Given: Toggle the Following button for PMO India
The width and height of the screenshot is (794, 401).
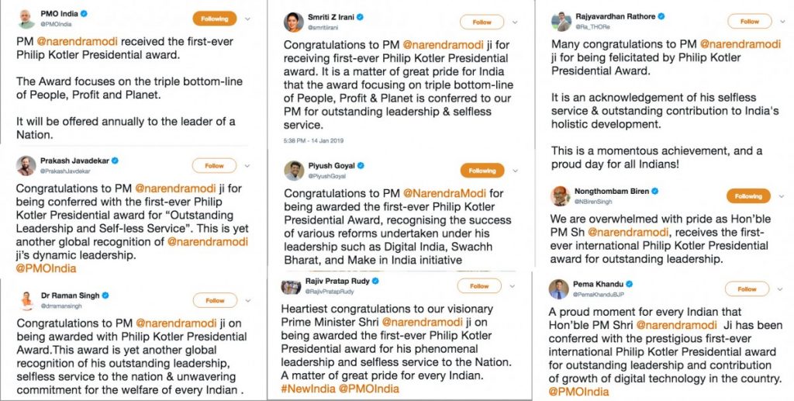Looking at the screenshot, I should pos(215,19).
